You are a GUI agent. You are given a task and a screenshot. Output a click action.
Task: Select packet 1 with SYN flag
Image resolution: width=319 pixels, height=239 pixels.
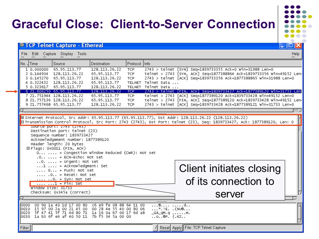pyautogui.click(x=161, y=69)
